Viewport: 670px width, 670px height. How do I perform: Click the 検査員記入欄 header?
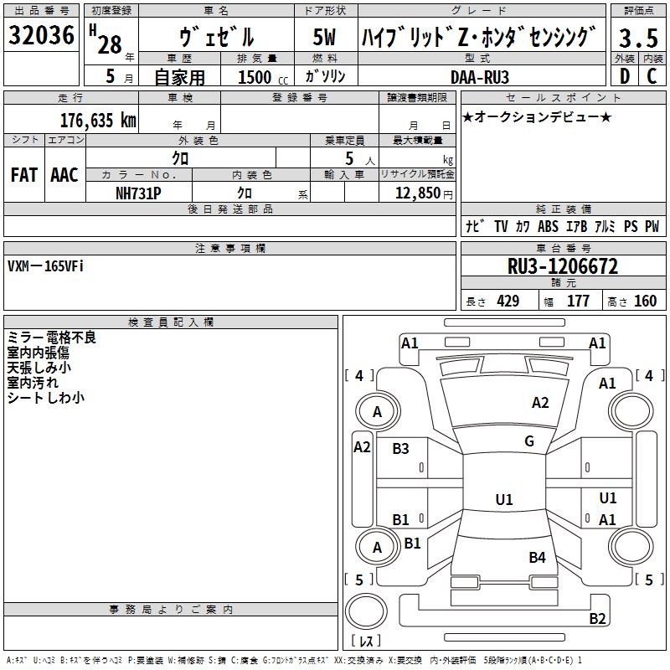[x=171, y=322]
